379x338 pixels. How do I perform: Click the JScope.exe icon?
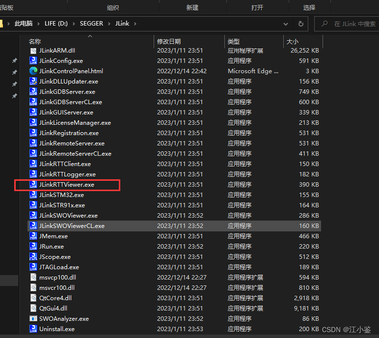(x=33, y=257)
